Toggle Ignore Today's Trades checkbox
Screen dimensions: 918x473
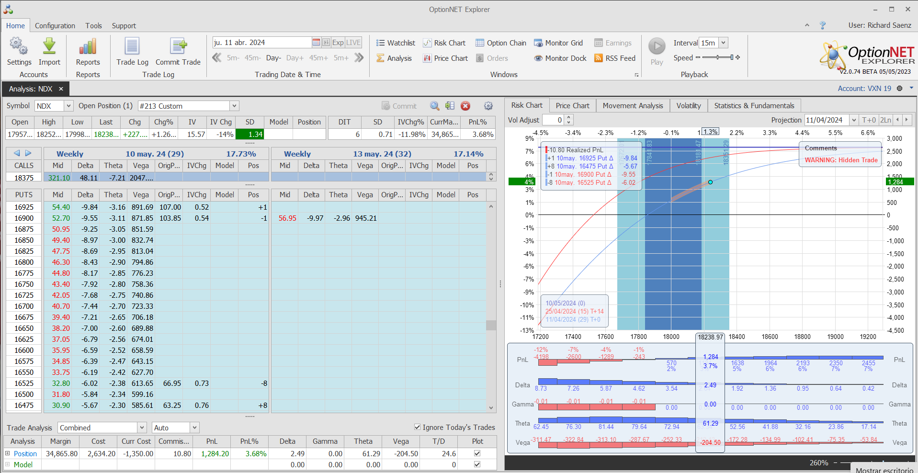417,427
